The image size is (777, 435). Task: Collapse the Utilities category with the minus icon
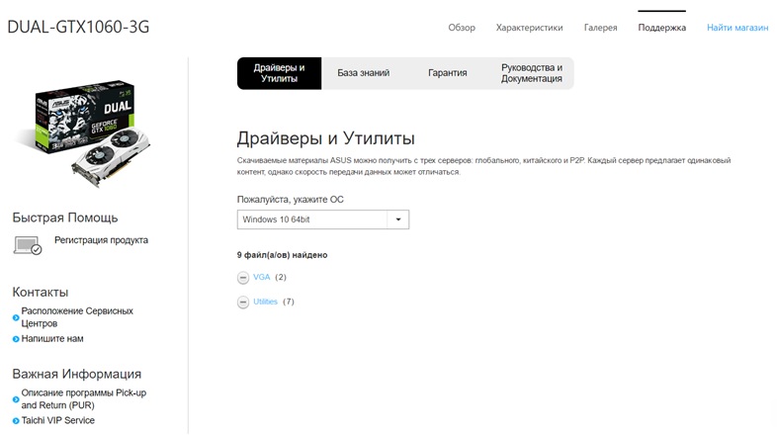(243, 302)
